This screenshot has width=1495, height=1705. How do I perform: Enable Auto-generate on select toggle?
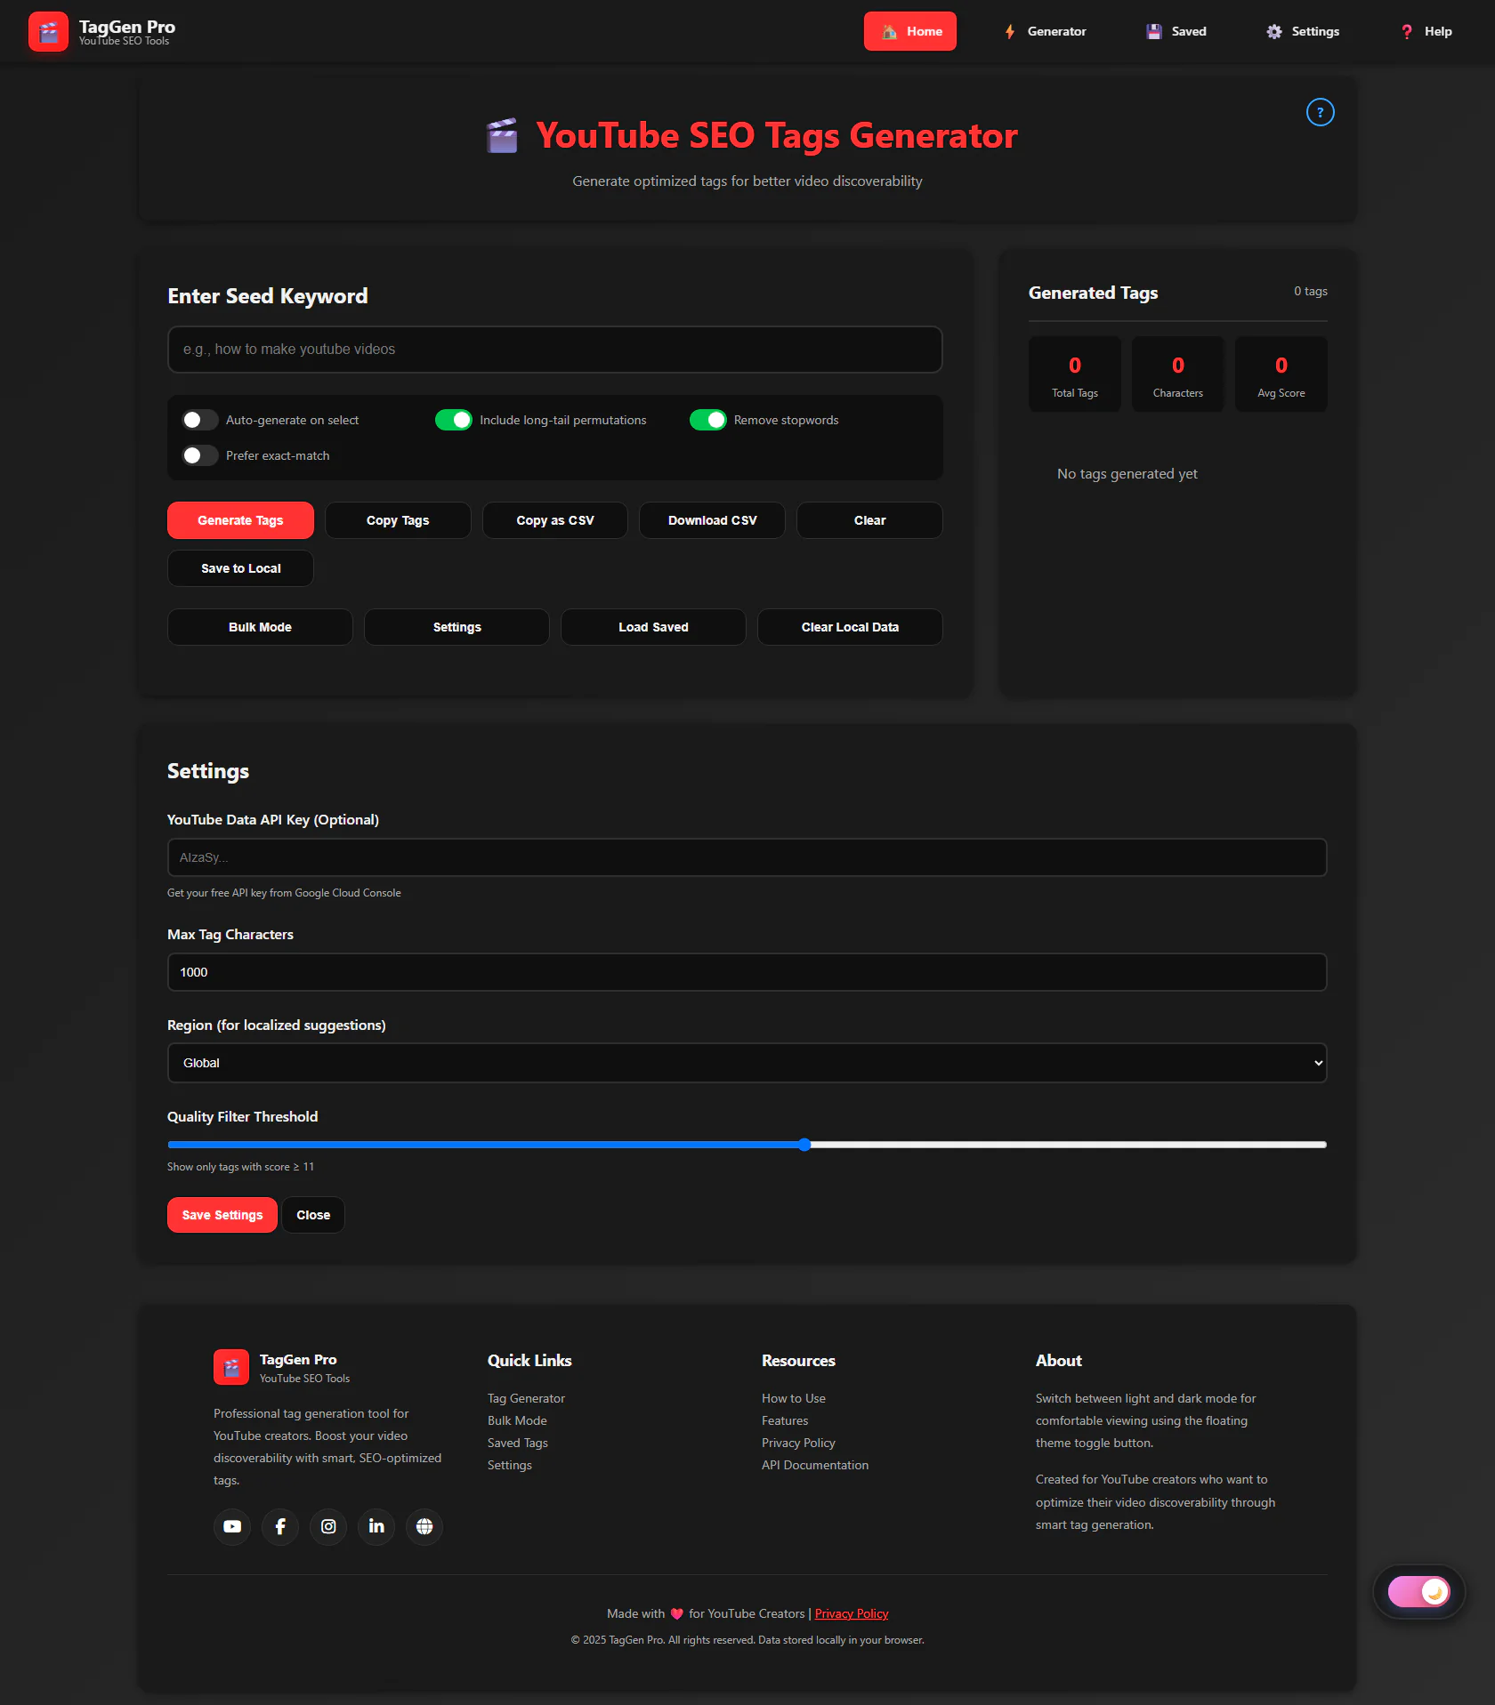(x=200, y=420)
